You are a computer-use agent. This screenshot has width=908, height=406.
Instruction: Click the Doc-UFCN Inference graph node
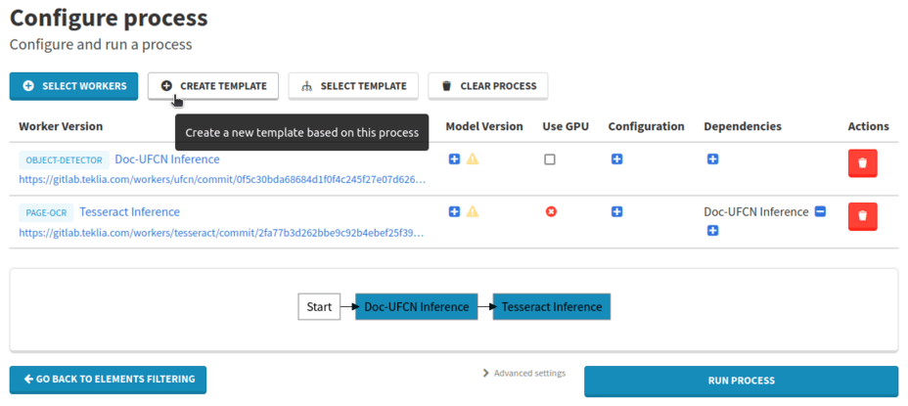(417, 307)
